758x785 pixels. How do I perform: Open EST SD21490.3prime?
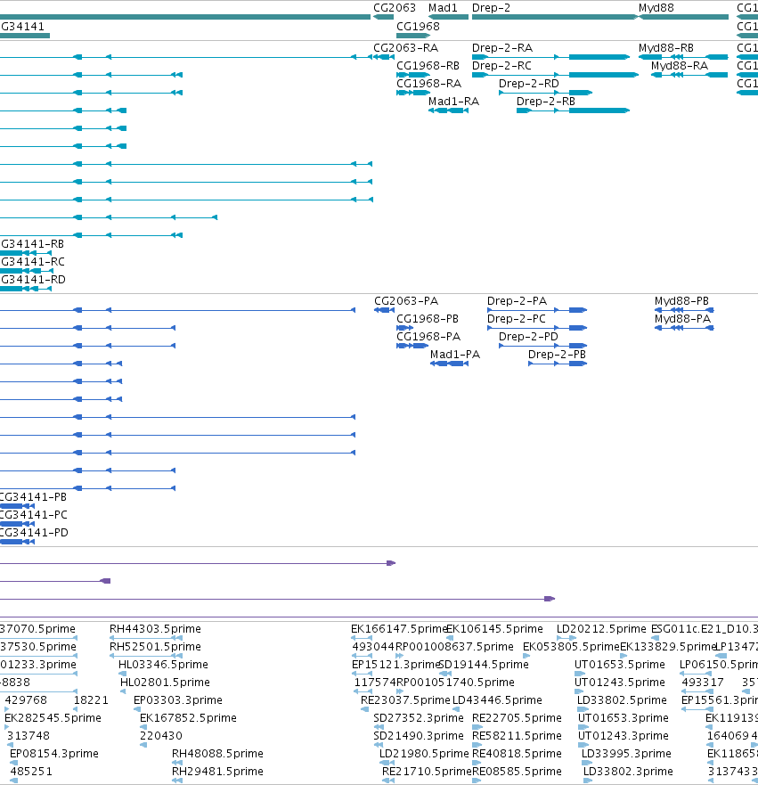[x=419, y=736]
